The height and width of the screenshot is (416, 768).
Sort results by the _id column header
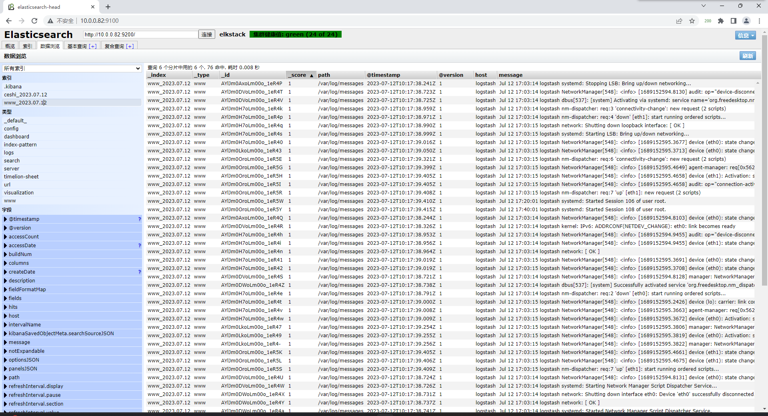[x=253, y=75]
